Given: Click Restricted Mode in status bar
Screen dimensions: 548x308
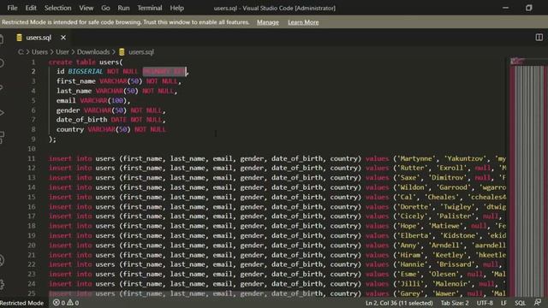Looking at the screenshot, I should pyautogui.click(x=22, y=303).
